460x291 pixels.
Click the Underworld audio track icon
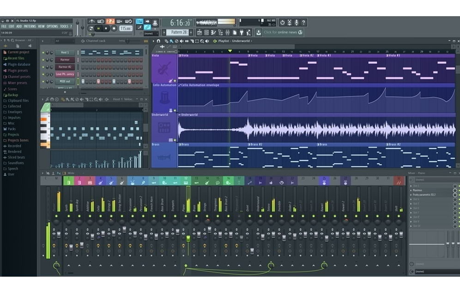(x=164, y=127)
